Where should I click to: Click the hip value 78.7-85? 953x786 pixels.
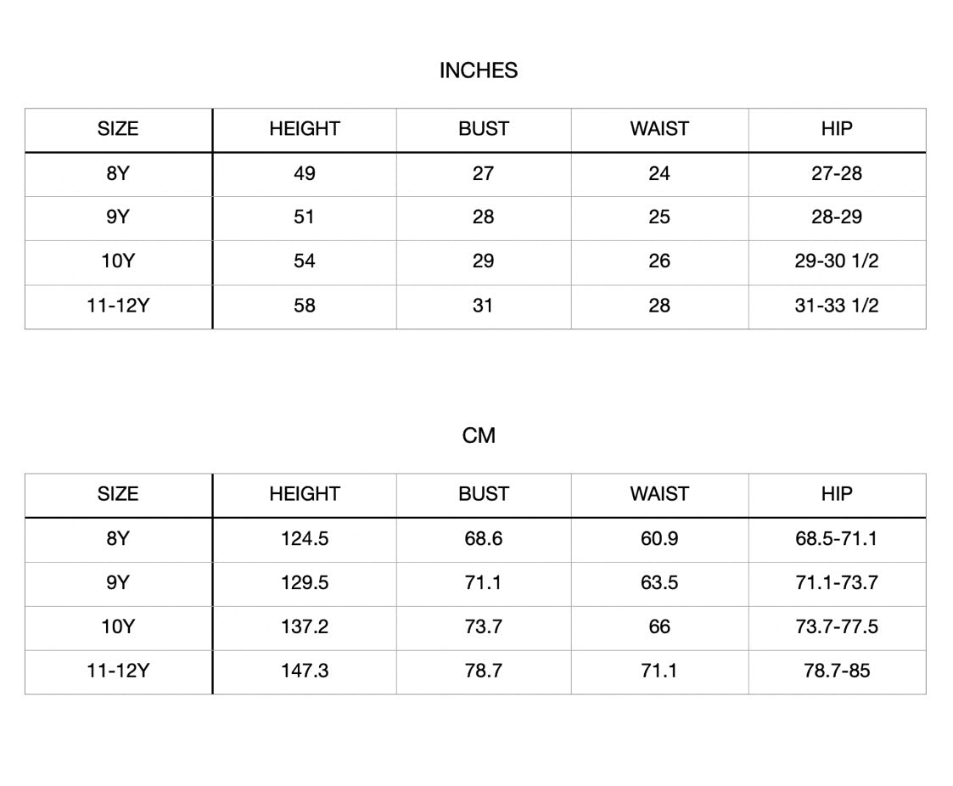pyautogui.click(x=837, y=671)
